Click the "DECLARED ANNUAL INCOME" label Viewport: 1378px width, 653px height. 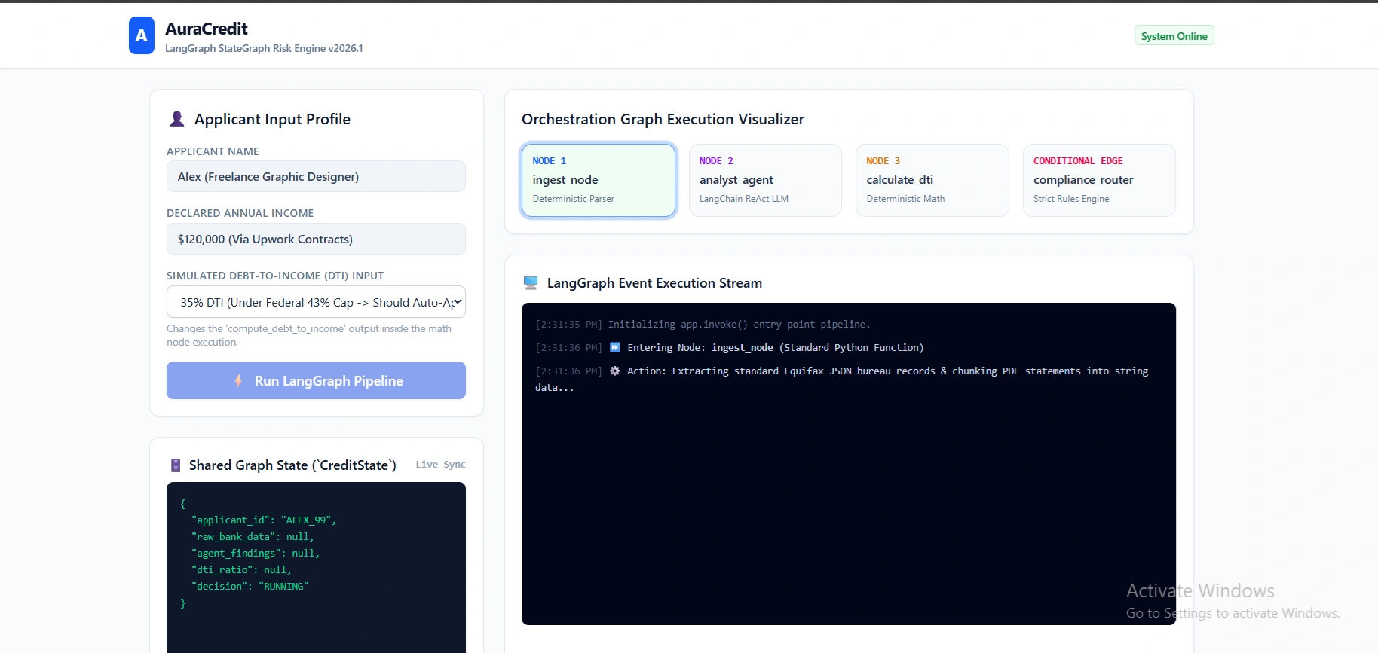pos(240,213)
